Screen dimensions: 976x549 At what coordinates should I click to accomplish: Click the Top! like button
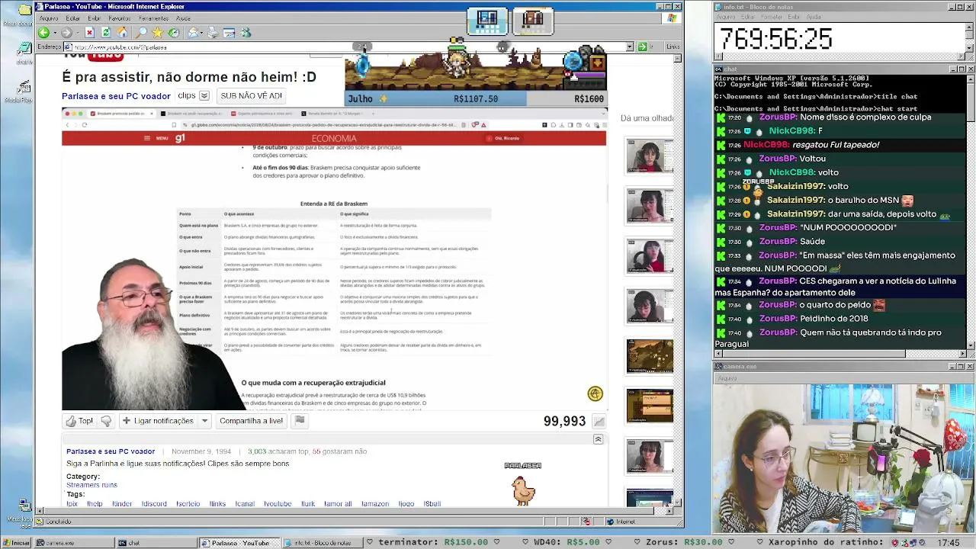point(79,421)
